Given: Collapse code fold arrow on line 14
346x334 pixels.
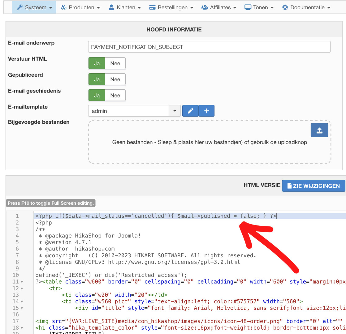Looking at the screenshot, I should [22, 302].
